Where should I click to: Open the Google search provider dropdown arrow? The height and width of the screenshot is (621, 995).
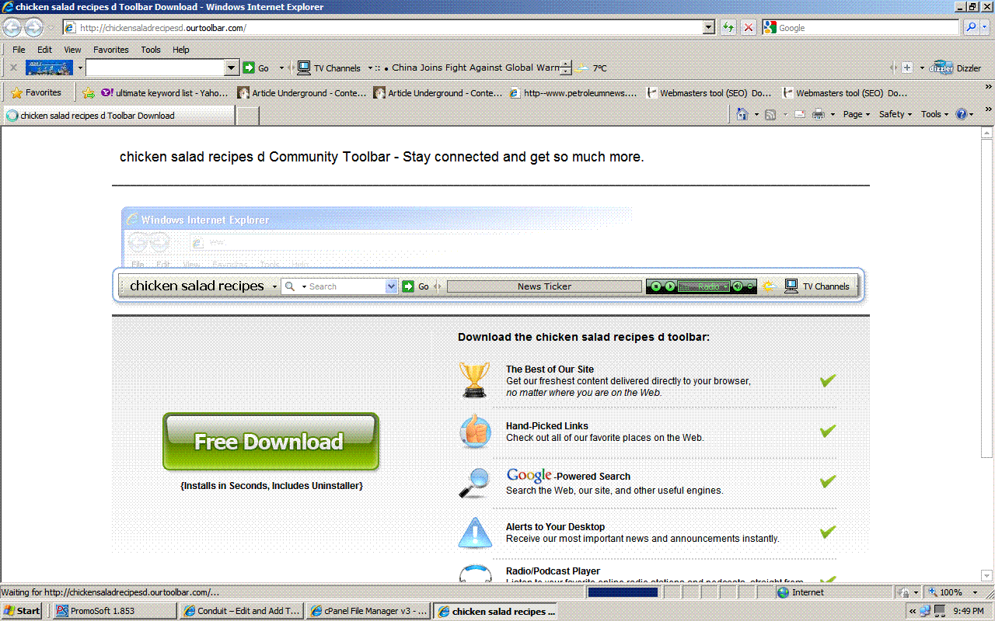[x=986, y=28]
